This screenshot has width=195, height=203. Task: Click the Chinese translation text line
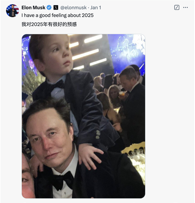pos(49,24)
